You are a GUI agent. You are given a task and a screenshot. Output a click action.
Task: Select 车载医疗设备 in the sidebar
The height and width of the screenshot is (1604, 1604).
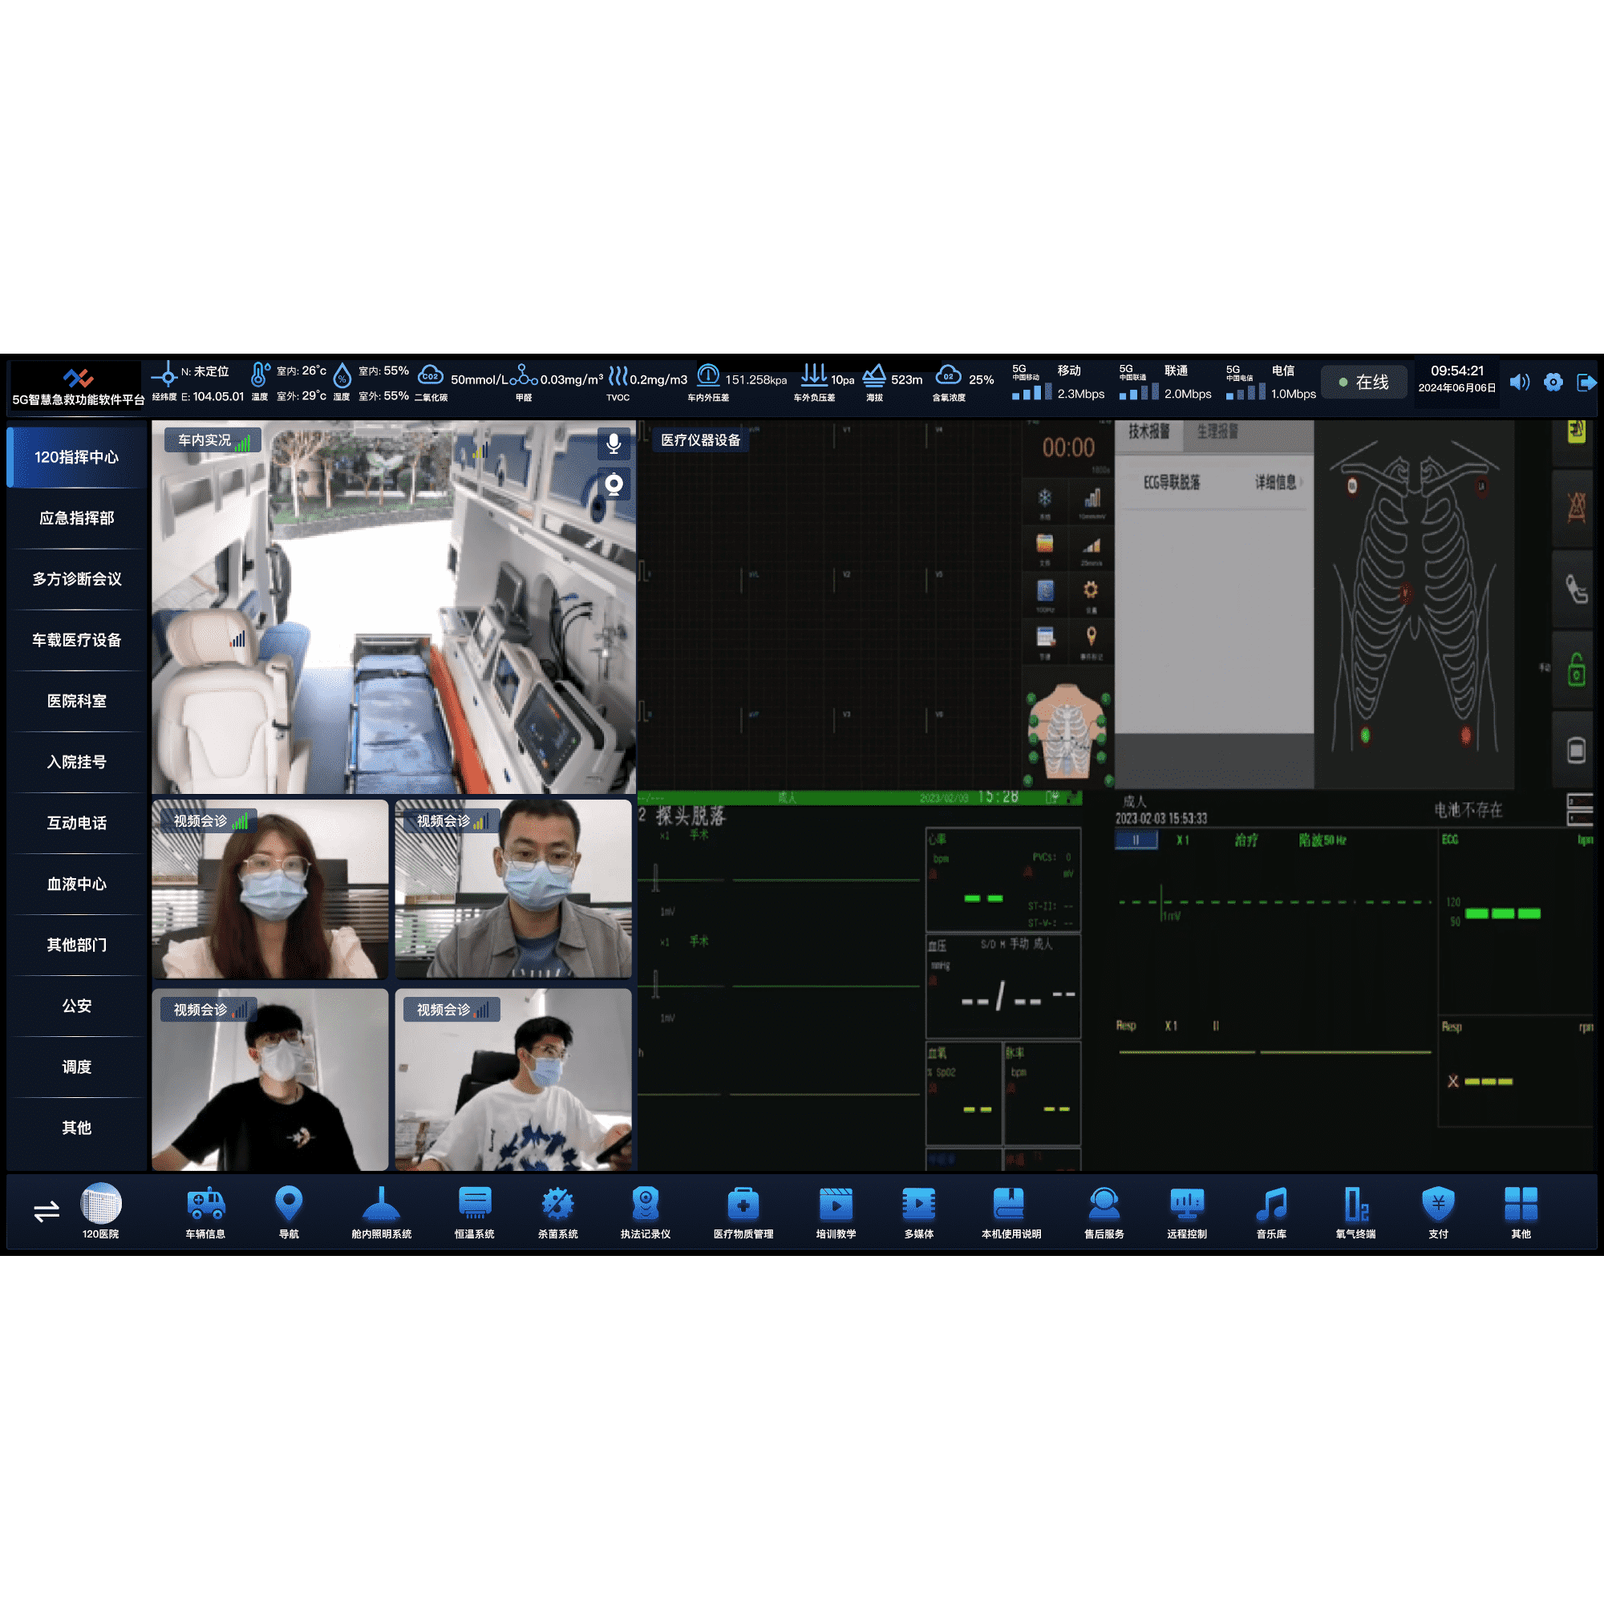77,640
